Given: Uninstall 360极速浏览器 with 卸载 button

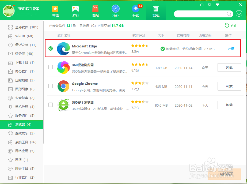Looking at the screenshot, I should tap(229, 67).
